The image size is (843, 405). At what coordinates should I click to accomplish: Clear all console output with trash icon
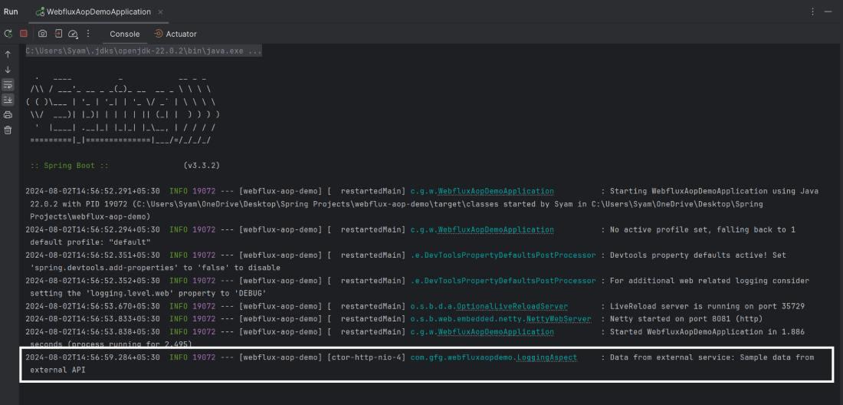[8, 130]
